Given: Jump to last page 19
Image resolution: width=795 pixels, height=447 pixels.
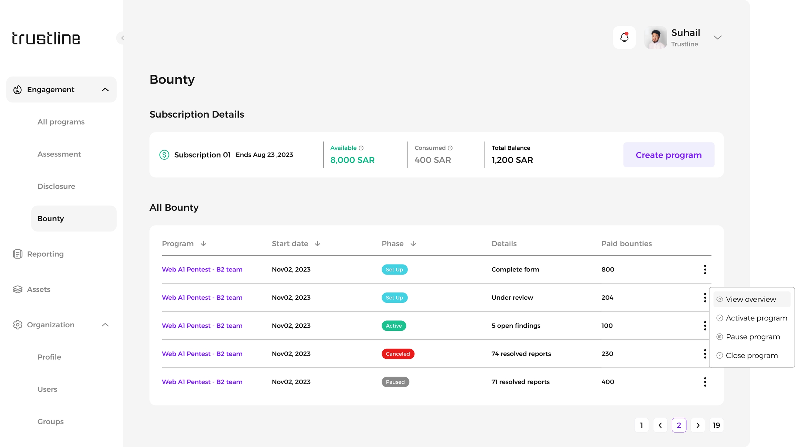Looking at the screenshot, I should pyautogui.click(x=716, y=425).
